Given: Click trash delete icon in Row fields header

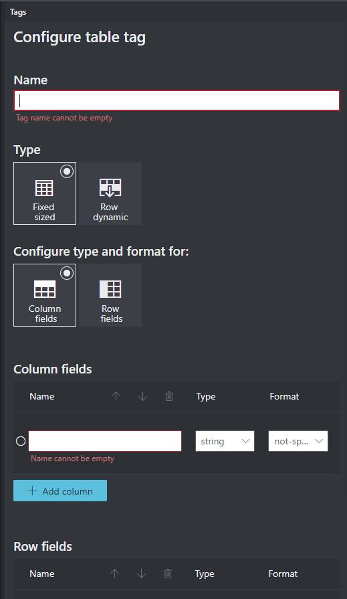Looking at the screenshot, I should (x=168, y=574).
